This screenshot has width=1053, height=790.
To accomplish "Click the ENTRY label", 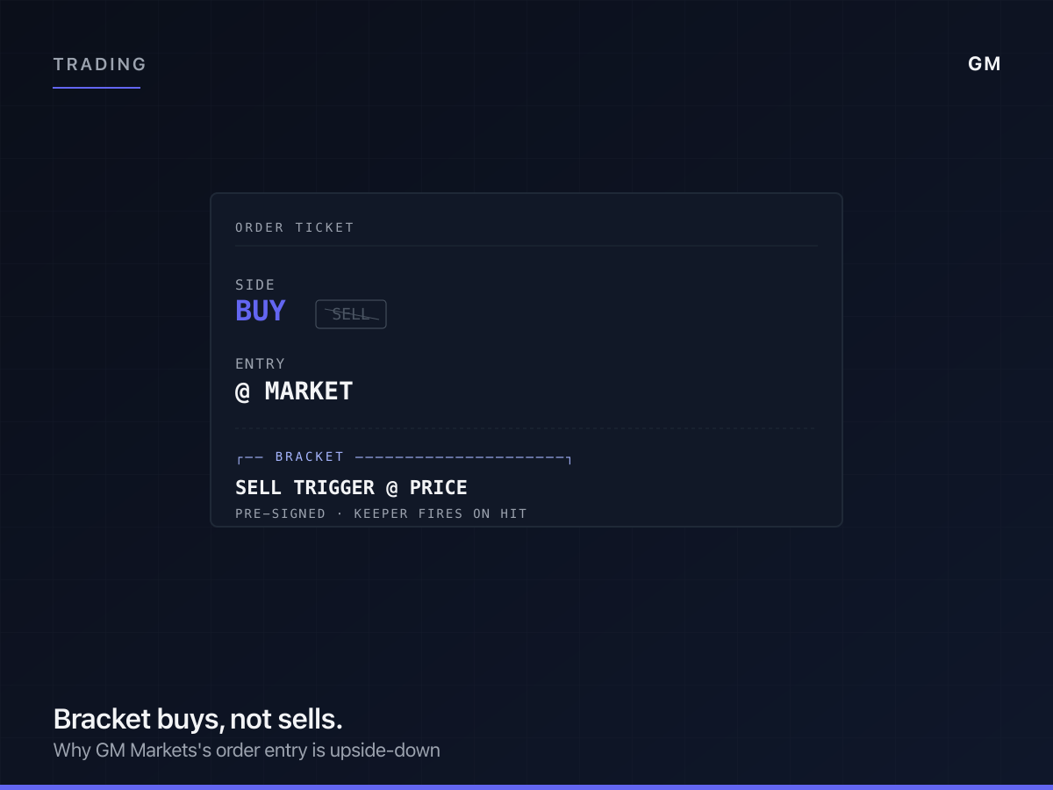I will [x=261, y=363].
